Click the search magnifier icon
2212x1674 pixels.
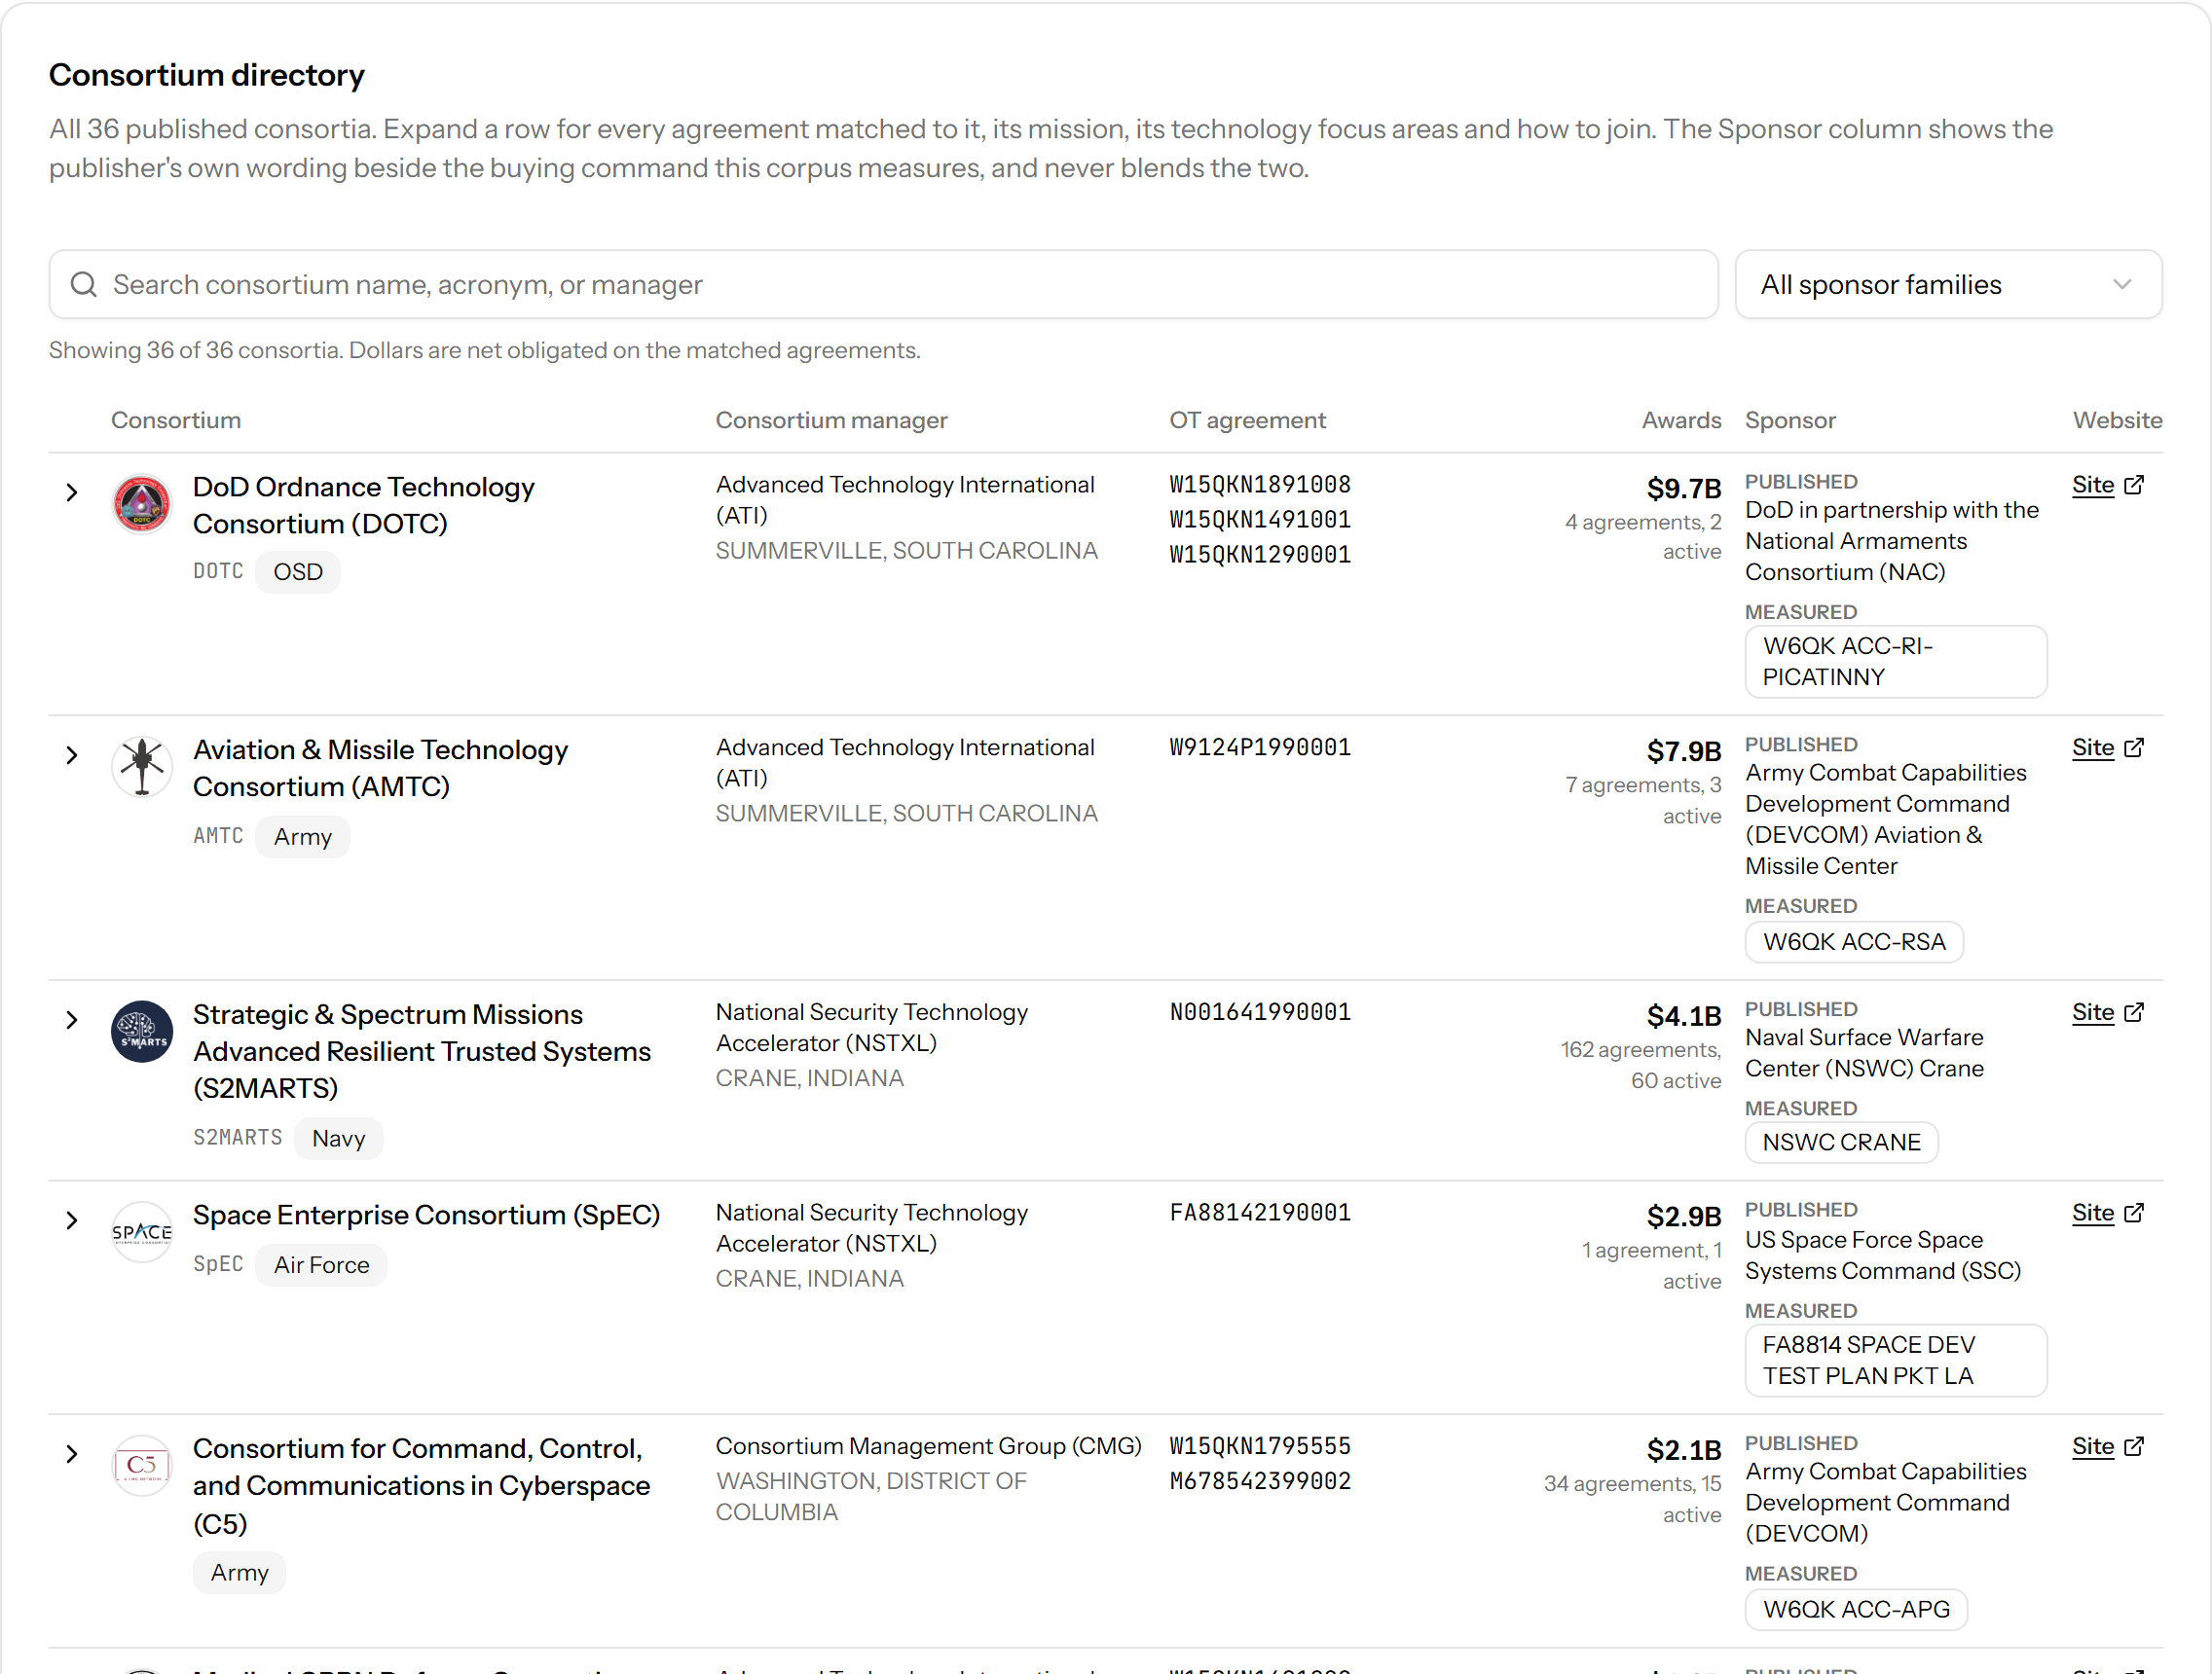pyautogui.click(x=84, y=285)
